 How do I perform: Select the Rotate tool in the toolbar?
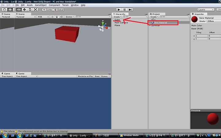[x=30, y=10]
